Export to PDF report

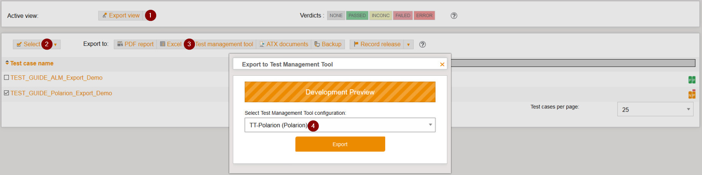pyautogui.click(x=135, y=44)
